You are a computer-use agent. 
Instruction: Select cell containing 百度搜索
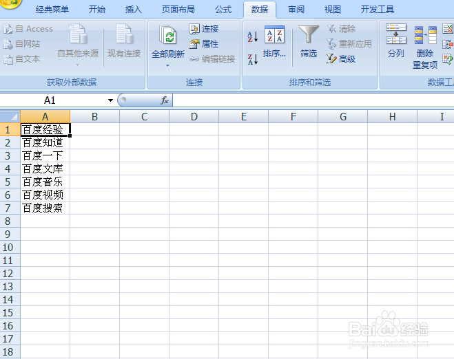(x=45, y=208)
